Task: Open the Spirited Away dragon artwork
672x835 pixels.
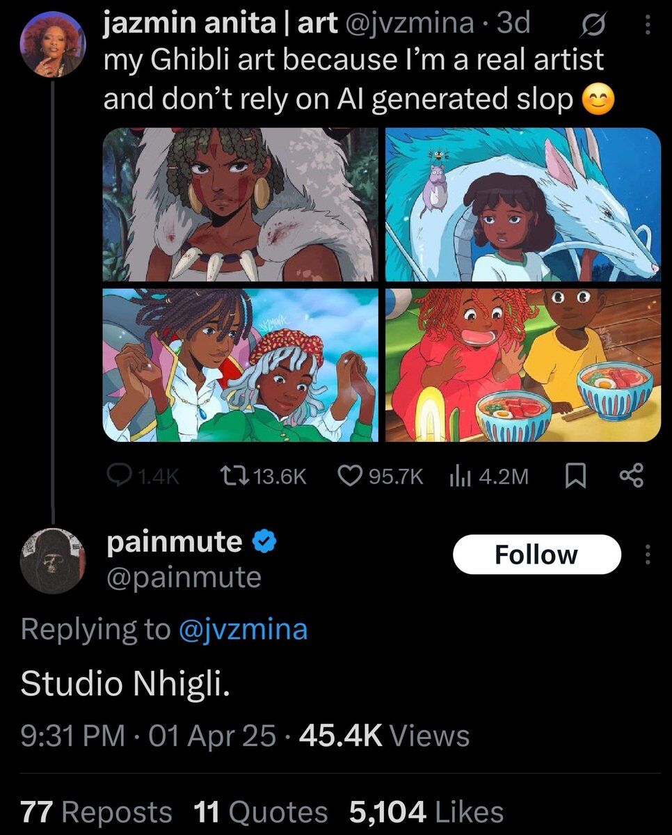Action: click(522, 205)
